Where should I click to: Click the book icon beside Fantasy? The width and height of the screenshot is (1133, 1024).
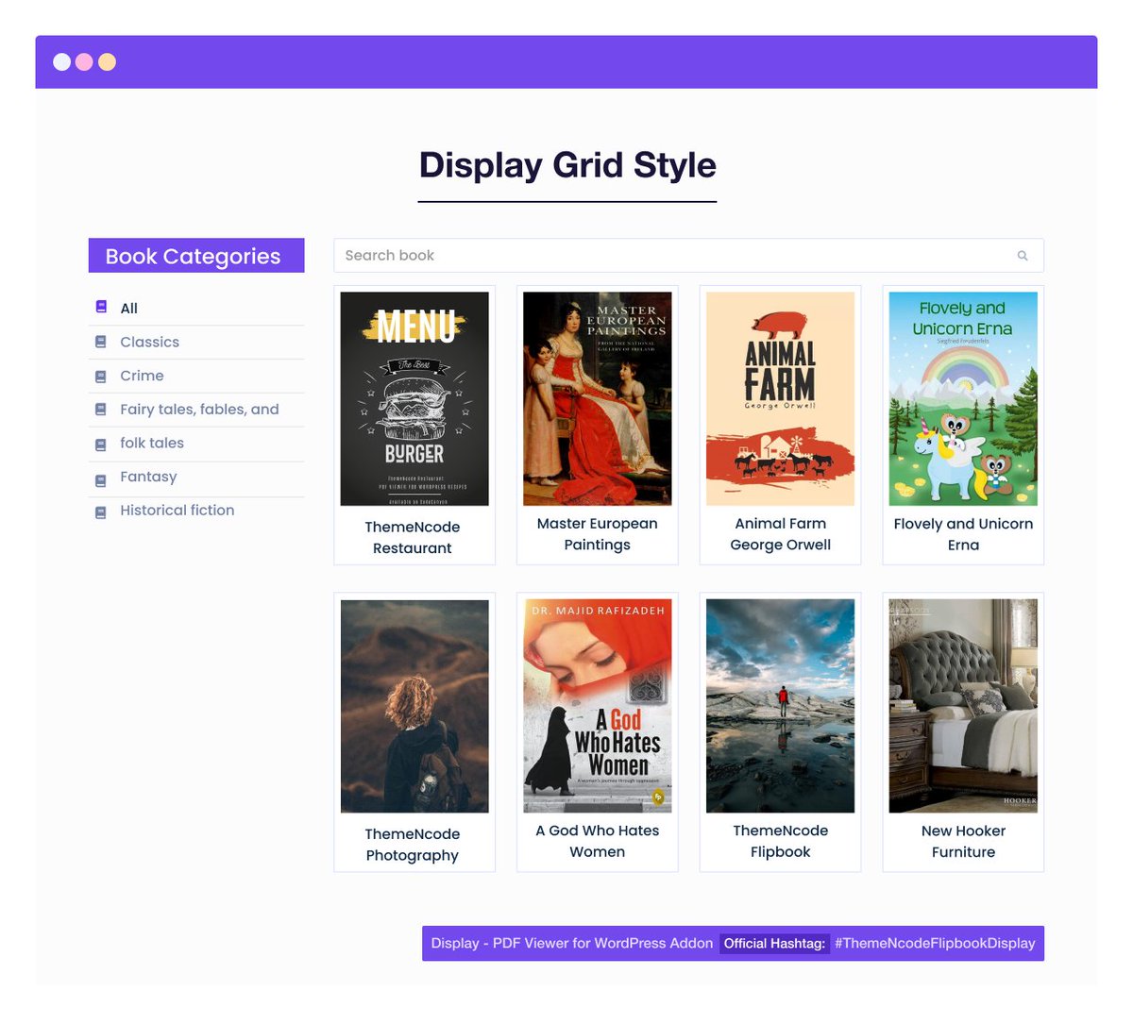tap(101, 480)
